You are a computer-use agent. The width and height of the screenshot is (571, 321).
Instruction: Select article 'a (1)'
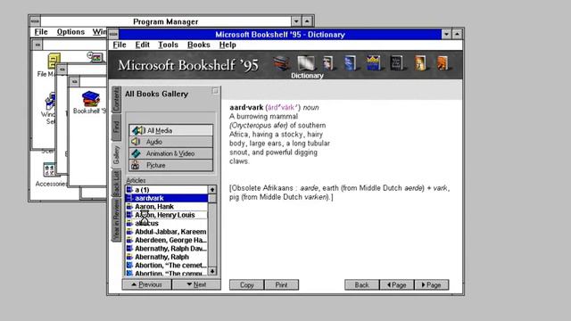(x=167, y=190)
